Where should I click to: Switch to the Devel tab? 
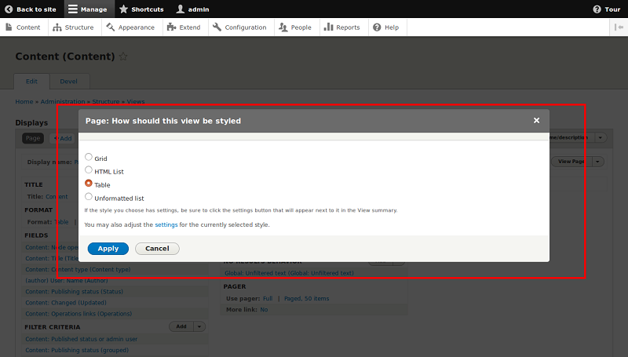pyautogui.click(x=69, y=82)
